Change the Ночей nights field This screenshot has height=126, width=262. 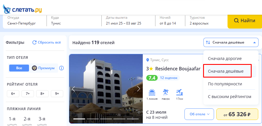click(x=170, y=21)
